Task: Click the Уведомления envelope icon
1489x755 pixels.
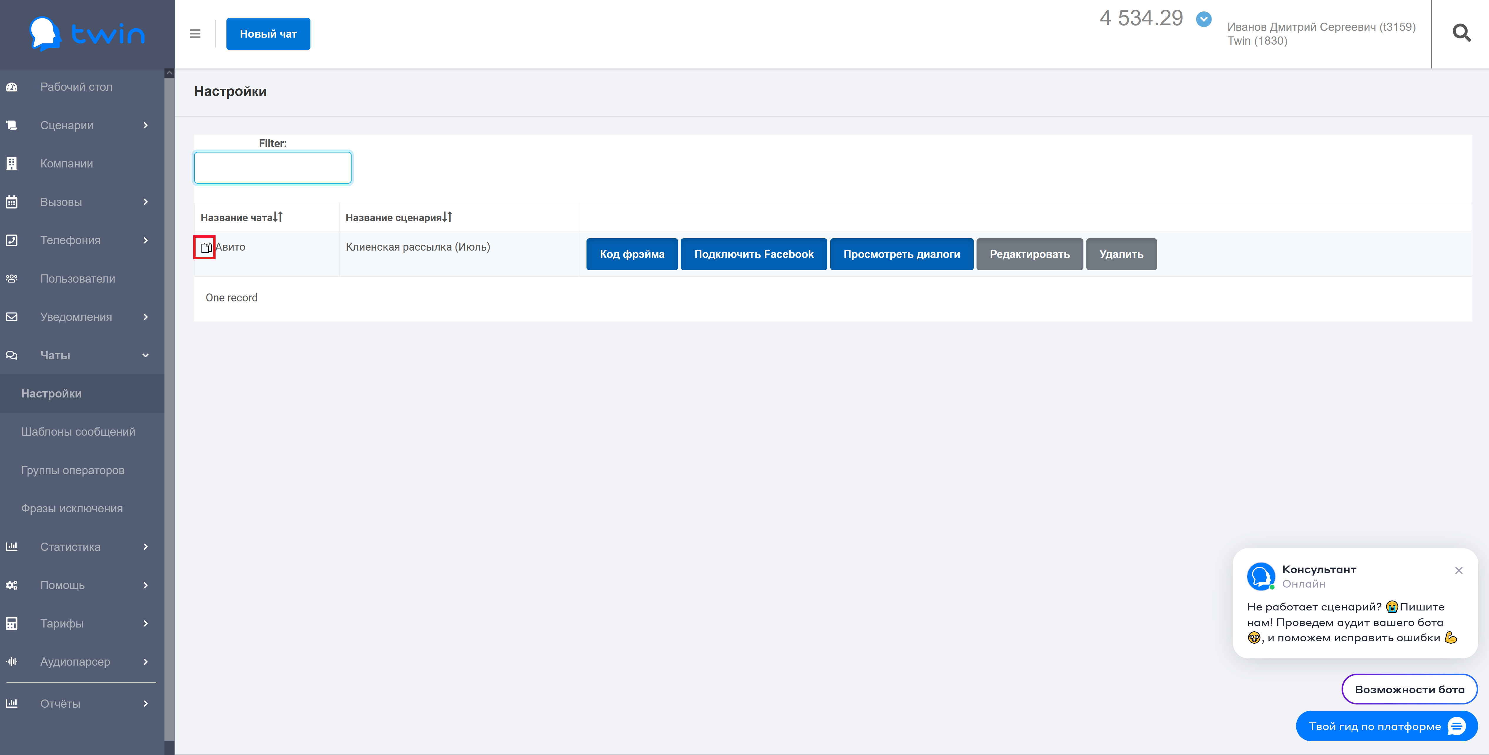Action: (x=11, y=317)
